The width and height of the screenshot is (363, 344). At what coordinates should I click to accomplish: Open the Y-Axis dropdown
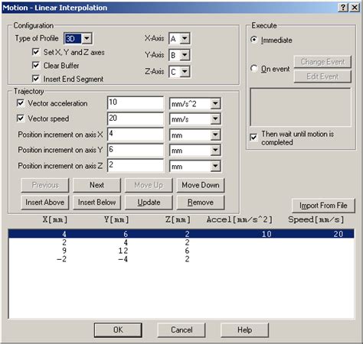[x=185, y=55]
